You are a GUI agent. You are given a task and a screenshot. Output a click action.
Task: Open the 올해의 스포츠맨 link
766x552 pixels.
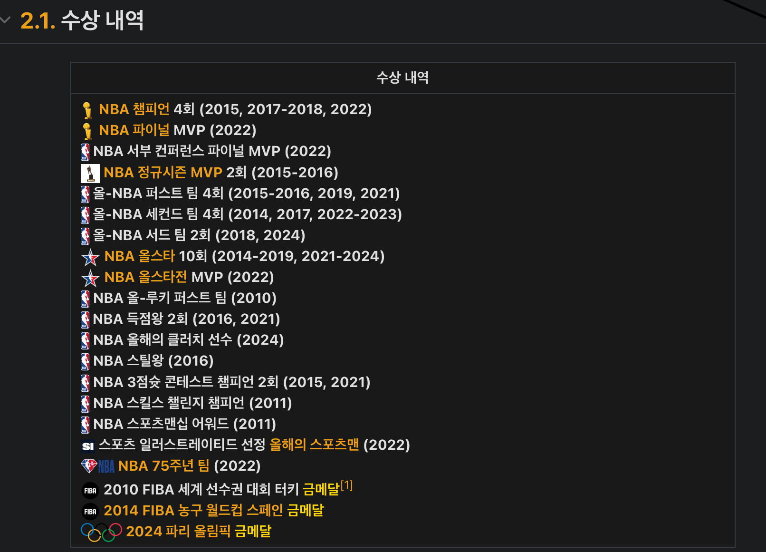click(x=314, y=445)
